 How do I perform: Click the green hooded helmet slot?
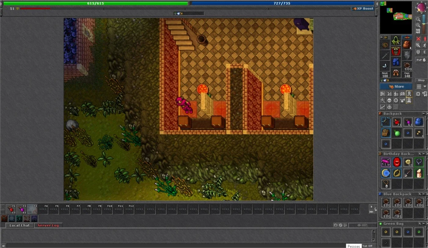click(x=396, y=41)
